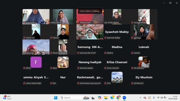Select Latifah Hanum's video tile

pos(63,16)
